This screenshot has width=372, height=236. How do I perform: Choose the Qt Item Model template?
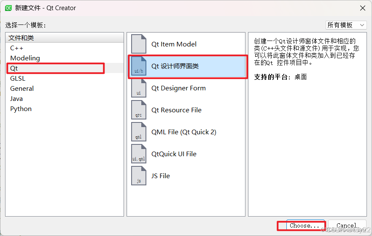(x=186, y=44)
